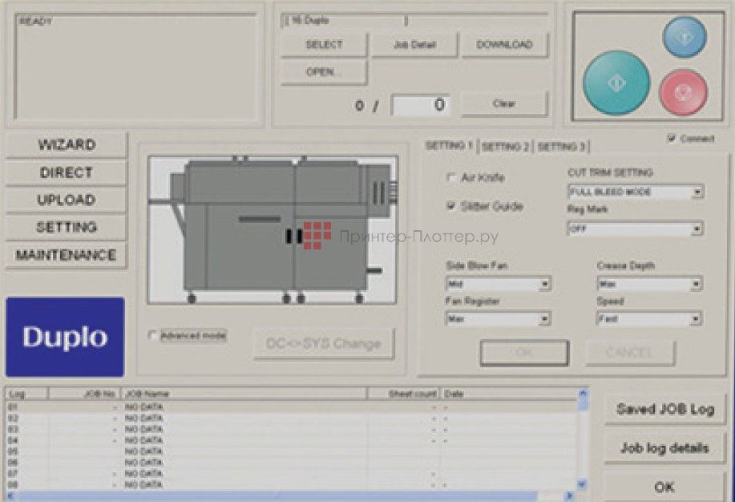
Task: Open the MAINTENANCE menu
Action: point(67,255)
